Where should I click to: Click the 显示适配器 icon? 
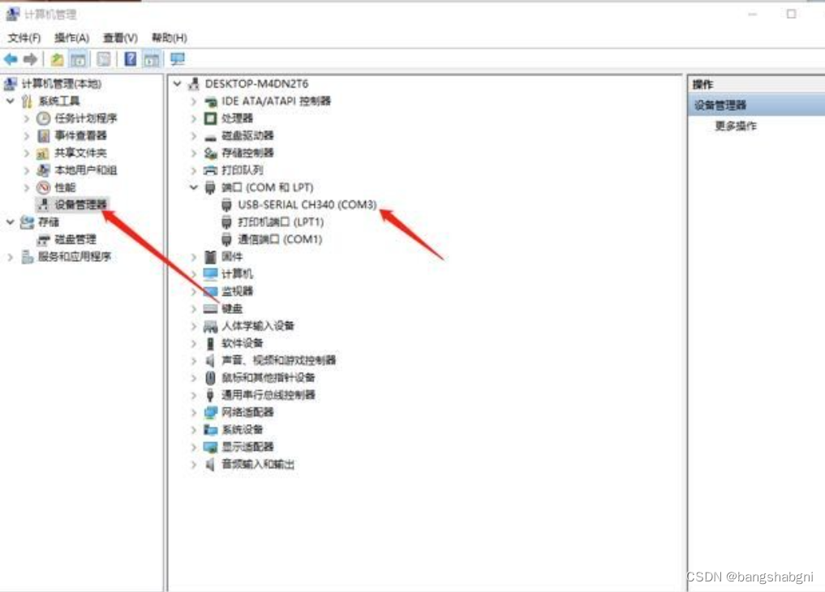click(x=210, y=447)
